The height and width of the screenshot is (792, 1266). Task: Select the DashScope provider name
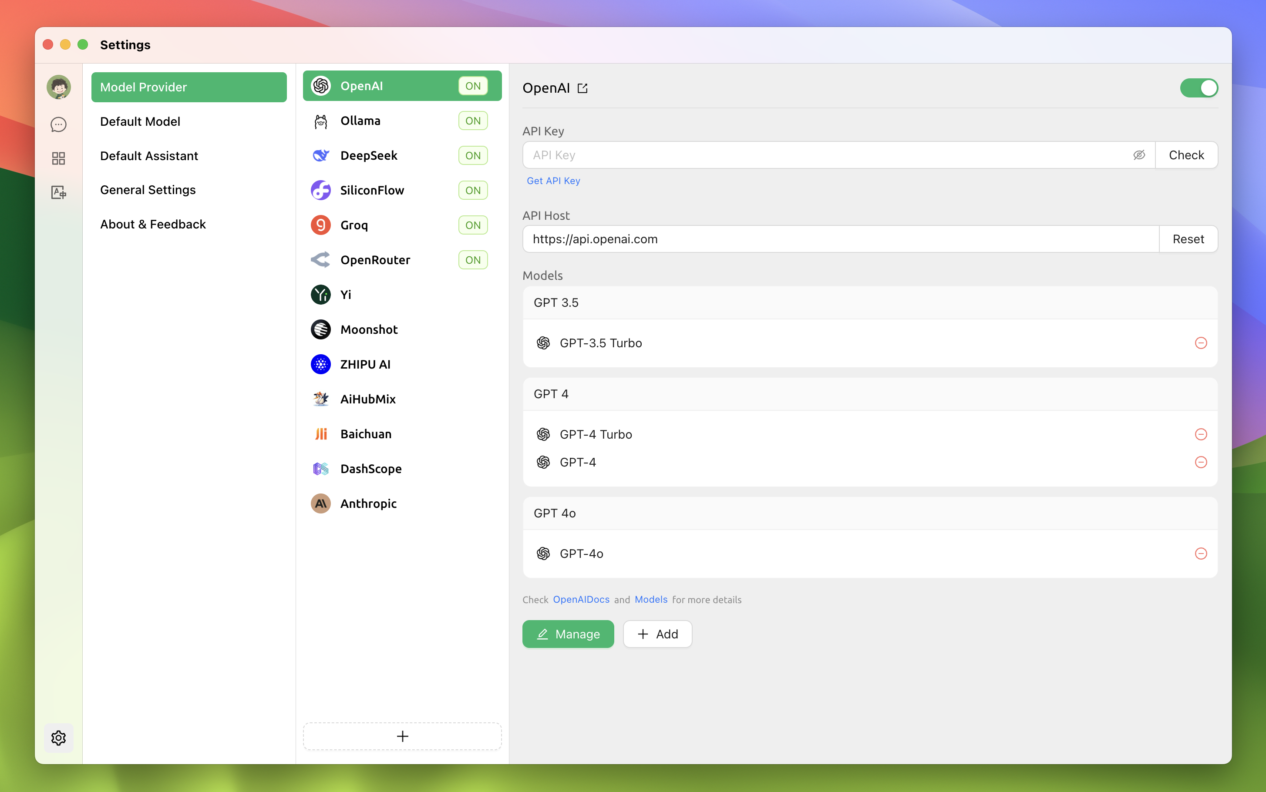(x=371, y=469)
